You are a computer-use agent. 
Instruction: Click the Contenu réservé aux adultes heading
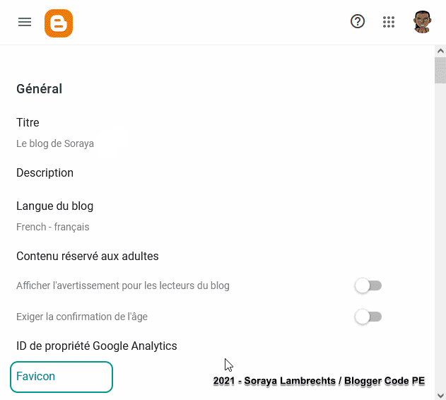pyautogui.click(x=88, y=257)
